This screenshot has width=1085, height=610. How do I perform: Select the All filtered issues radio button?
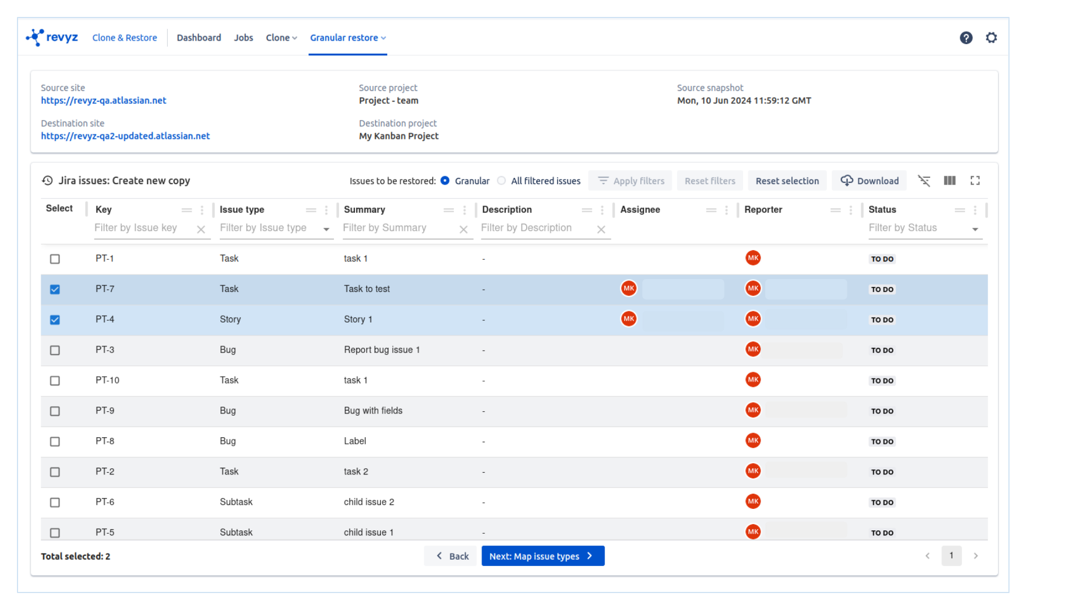(501, 181)
